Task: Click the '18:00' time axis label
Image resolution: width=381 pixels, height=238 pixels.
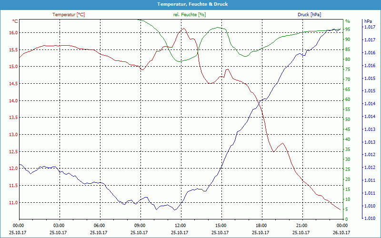Action: 261,226
